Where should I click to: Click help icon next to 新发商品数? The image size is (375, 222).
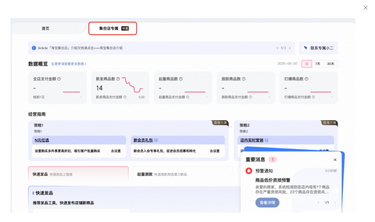118,79
